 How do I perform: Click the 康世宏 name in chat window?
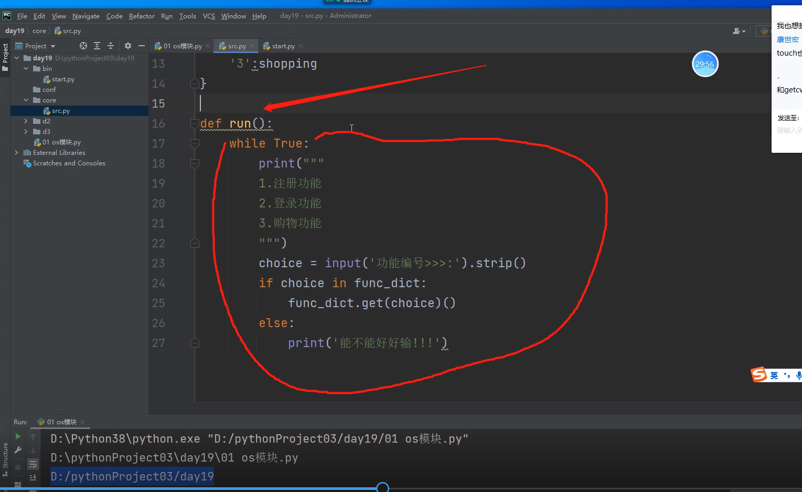(788, 39)
